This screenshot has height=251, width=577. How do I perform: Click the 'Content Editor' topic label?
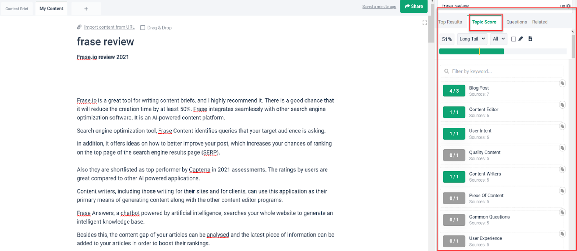[484, 109]
